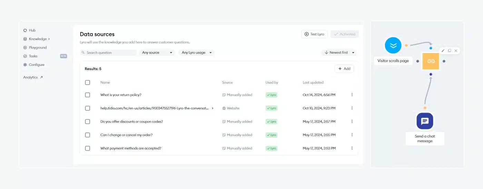Image resolution: width=483 pixels, height=189 pixels.
Task: Open the help.tidio.com article entry
Action: [x=155, y=108]
